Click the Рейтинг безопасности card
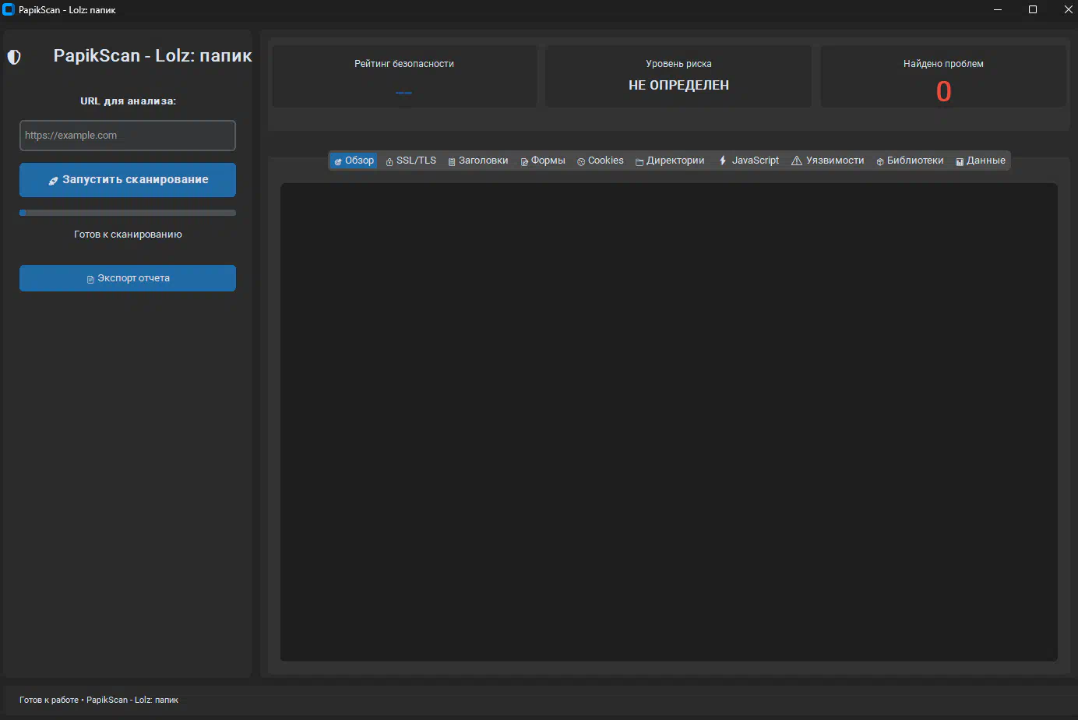1078x720 pixels. coord(403,76)
